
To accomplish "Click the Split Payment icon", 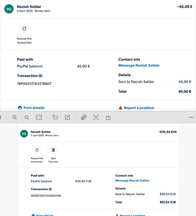I will 53,150.
